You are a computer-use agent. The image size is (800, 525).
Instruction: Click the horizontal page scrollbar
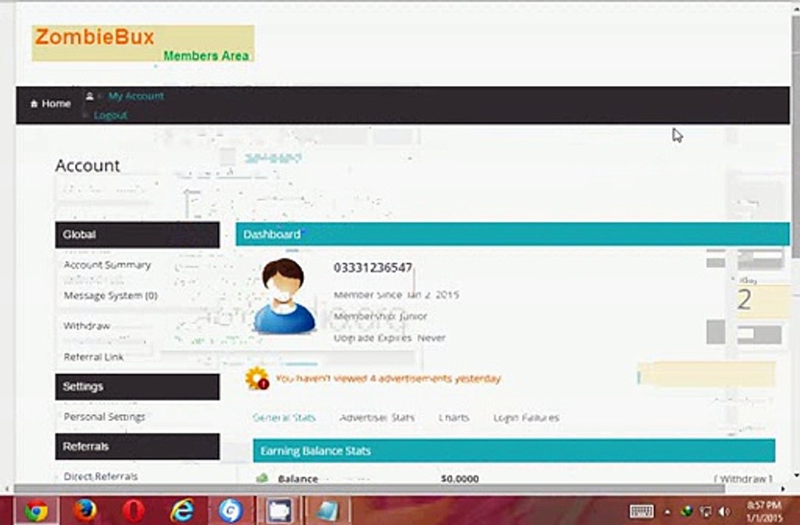click(370, 489)
